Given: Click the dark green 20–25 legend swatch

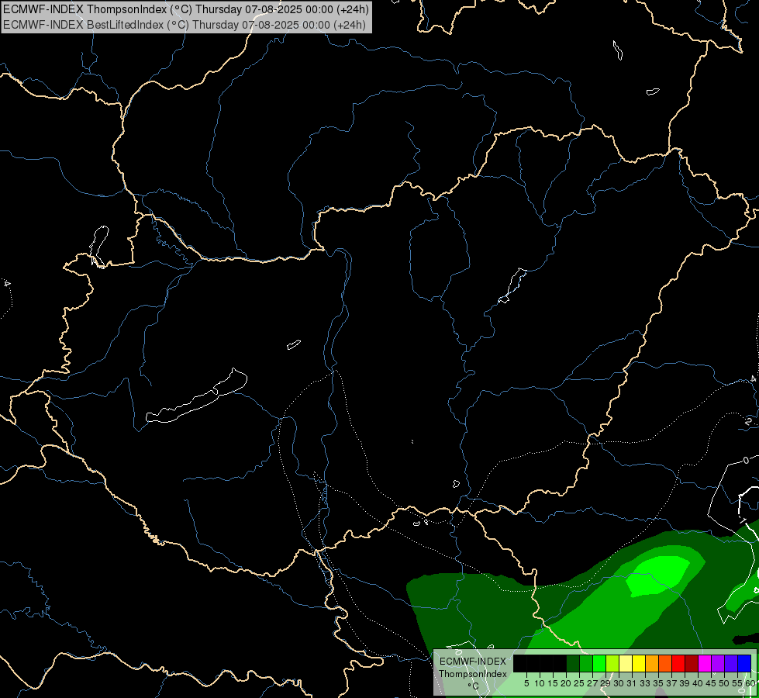Looking at the screenshot, I should [573, 663].
